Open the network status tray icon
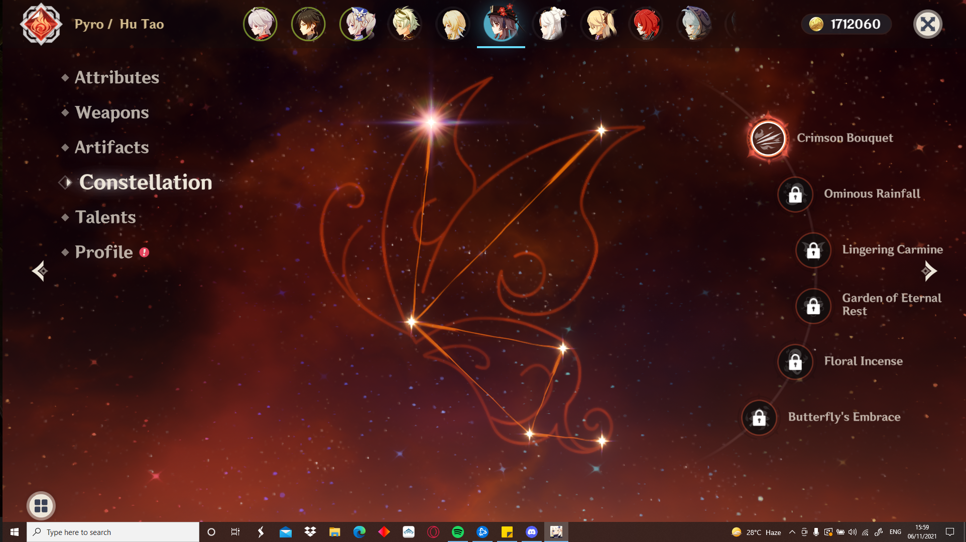966x542 pixels. point(865,532)
